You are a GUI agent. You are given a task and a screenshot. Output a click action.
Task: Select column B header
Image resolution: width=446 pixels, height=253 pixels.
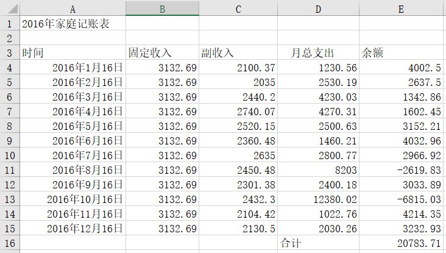(x=162, y=9)
